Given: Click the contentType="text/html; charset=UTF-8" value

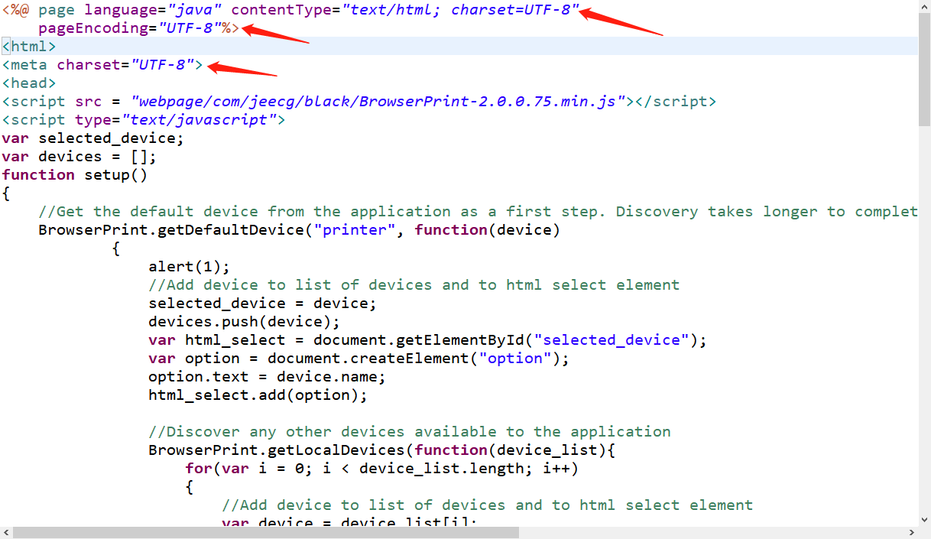Looking at the screenshot, I should tap(405, 10).
